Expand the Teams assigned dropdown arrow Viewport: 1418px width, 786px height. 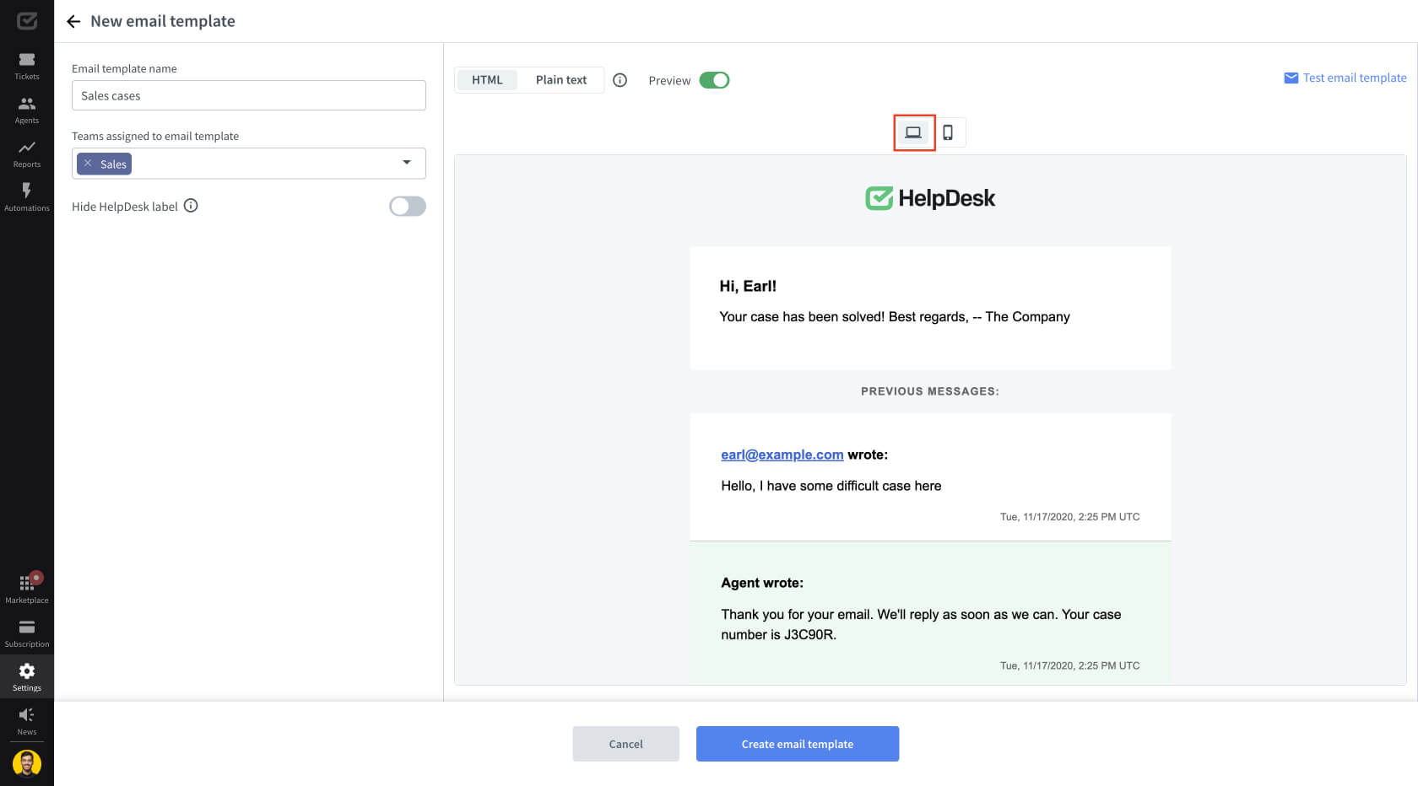407,163
